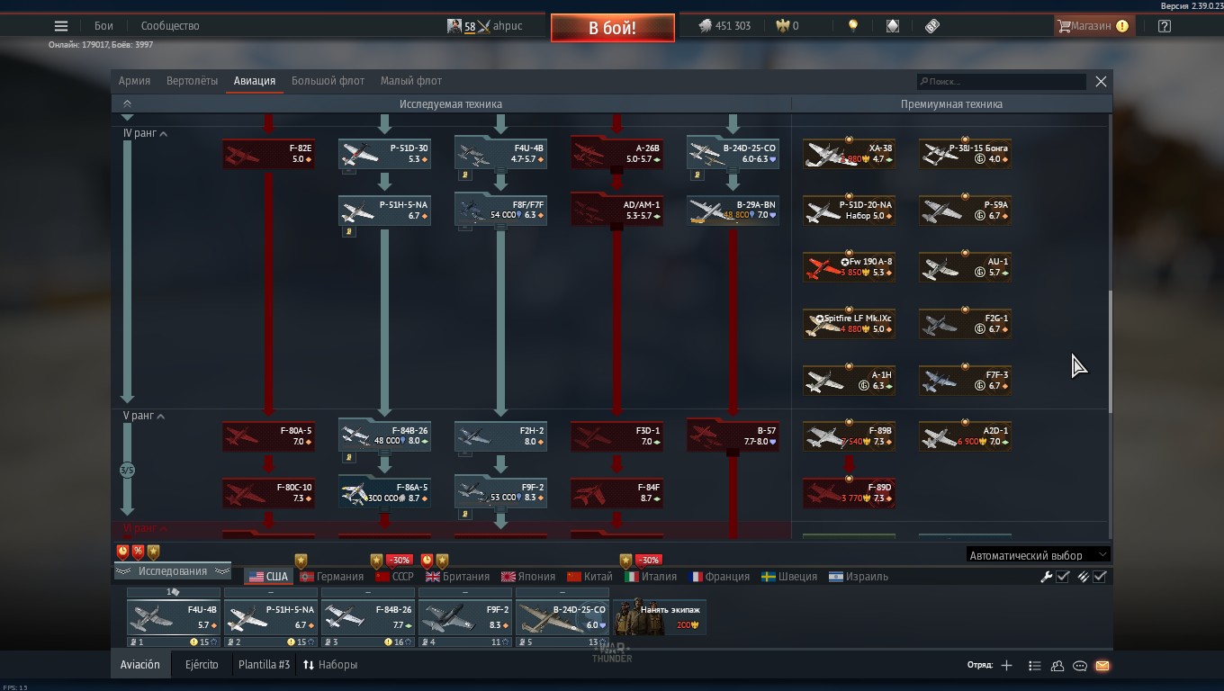Collapse the V ранг section

[144, 416]
